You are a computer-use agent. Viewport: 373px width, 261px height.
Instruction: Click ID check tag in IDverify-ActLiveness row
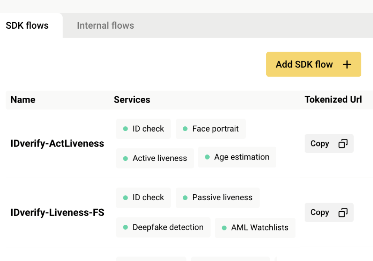pos(143,129)
